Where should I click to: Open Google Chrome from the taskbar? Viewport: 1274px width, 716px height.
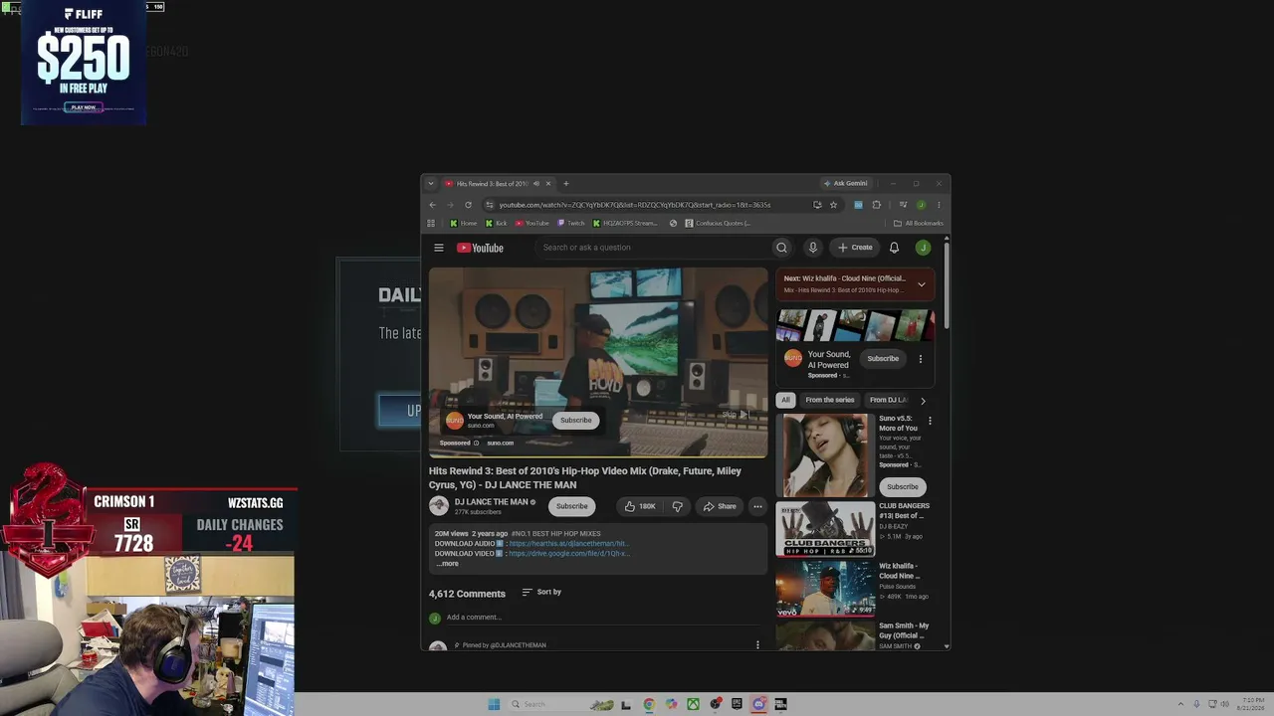pyautogui.click(x=649, y=704)
